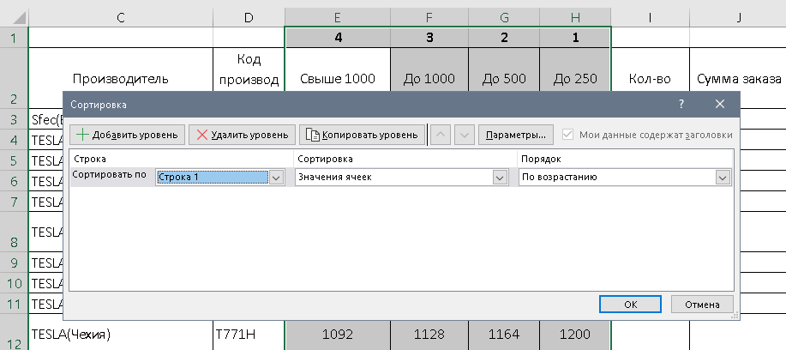Image resolution: width=786 pixels, height=350 pixels.
Task: Select column E header
Action: [337, 13]
